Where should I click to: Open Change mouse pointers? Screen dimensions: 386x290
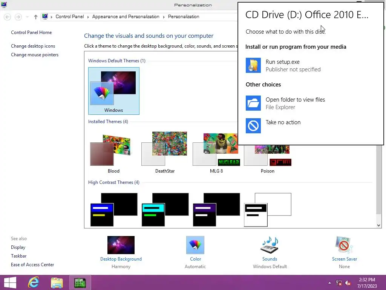tap(35, 55)
